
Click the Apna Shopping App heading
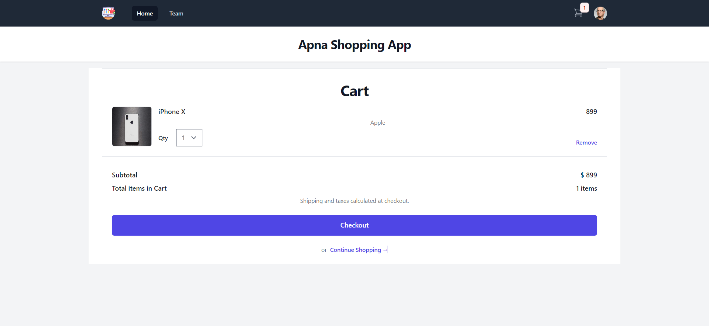[354, 45]
